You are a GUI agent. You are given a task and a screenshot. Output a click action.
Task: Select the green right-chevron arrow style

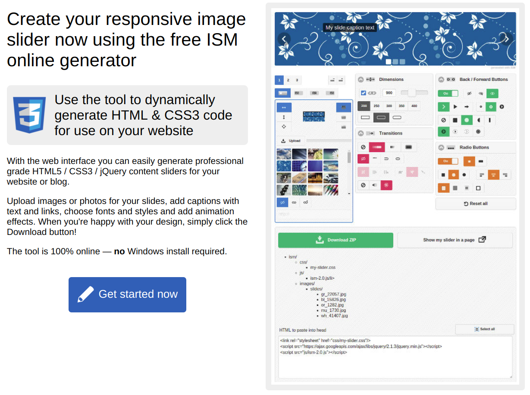(443, 106)
